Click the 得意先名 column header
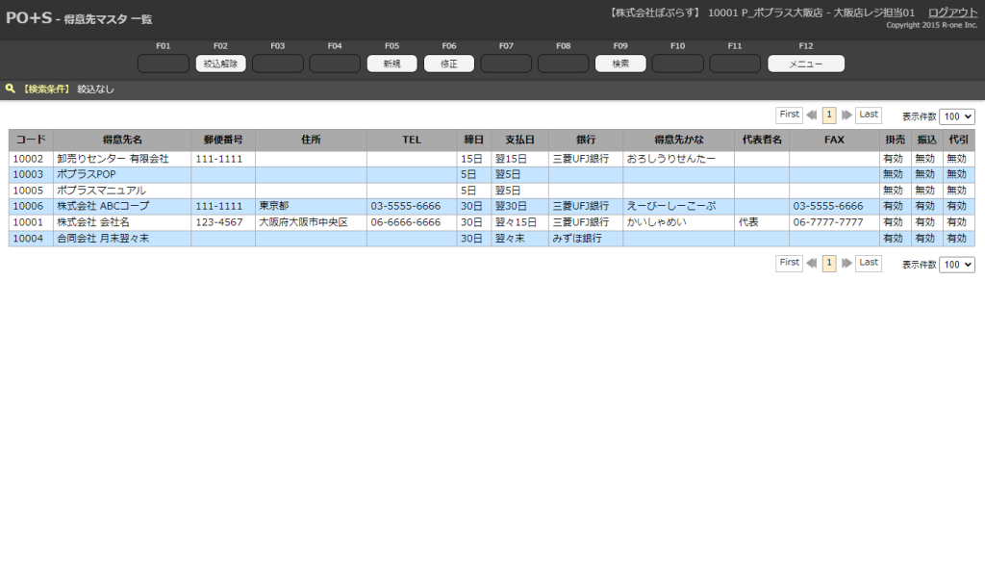 [122, 141]
